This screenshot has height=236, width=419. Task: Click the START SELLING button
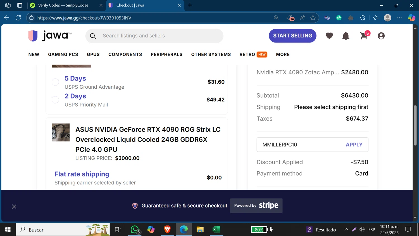(x=292, y=36)
